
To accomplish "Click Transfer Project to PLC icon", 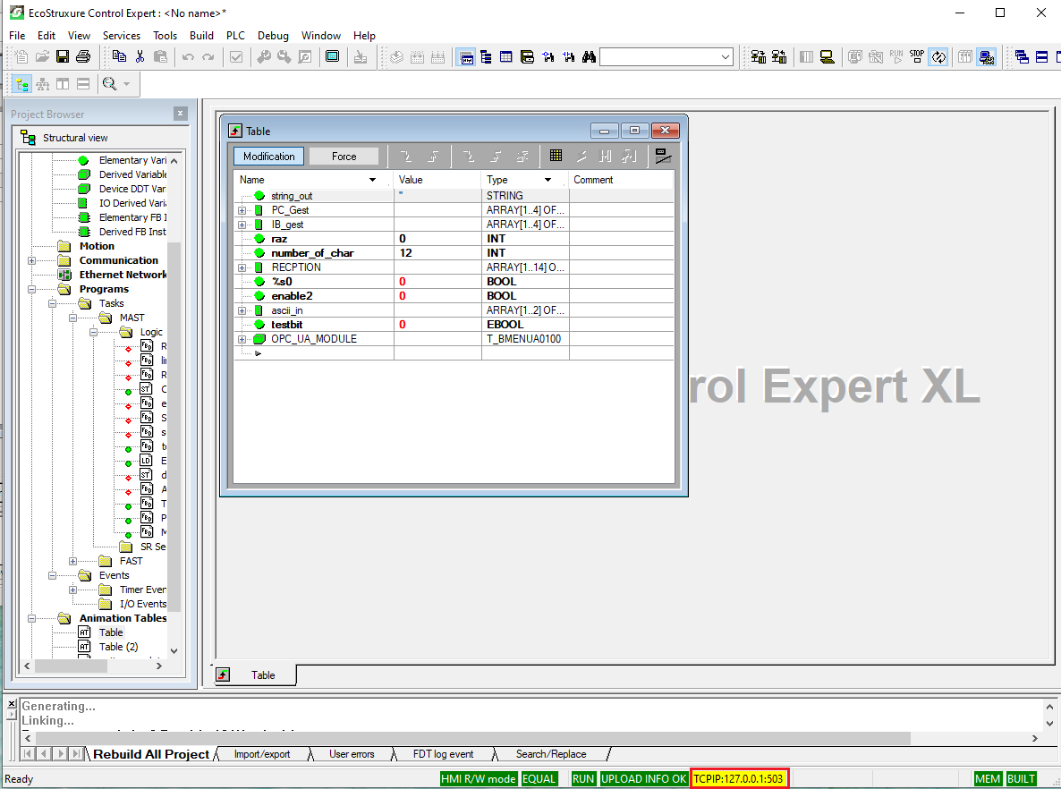I will click(759, 57).
